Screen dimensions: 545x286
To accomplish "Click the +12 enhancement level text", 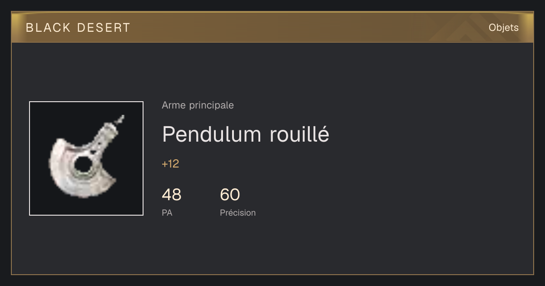I will [170, 164].
